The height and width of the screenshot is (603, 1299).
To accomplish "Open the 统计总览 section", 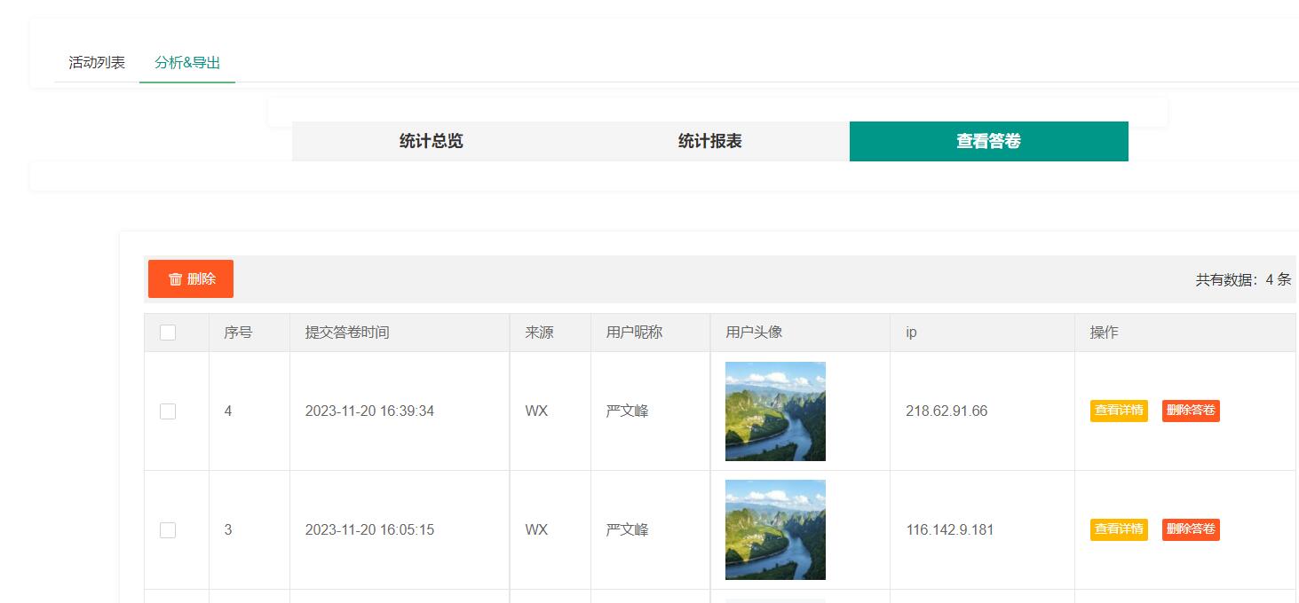I will [432, 141].
